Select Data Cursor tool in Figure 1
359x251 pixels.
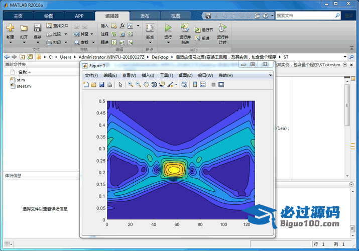coord(162,85)
